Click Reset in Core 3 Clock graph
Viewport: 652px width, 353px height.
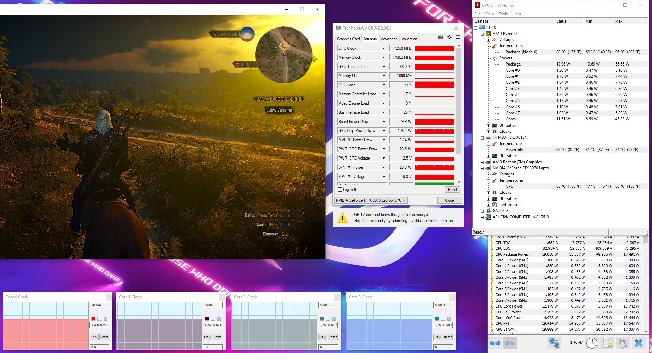[x=448, y=337]
